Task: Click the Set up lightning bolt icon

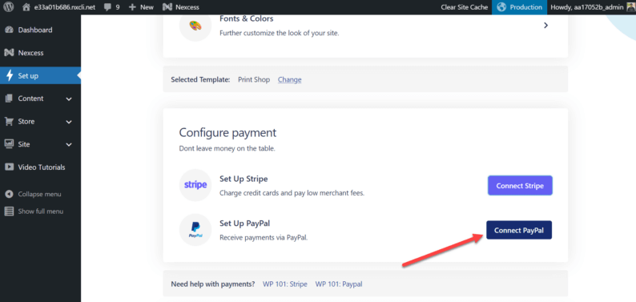Action: (10, 75)
